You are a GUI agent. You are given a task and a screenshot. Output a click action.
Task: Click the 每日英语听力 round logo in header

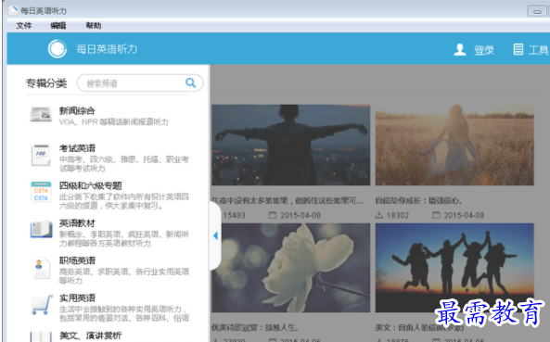pos(58,49)
